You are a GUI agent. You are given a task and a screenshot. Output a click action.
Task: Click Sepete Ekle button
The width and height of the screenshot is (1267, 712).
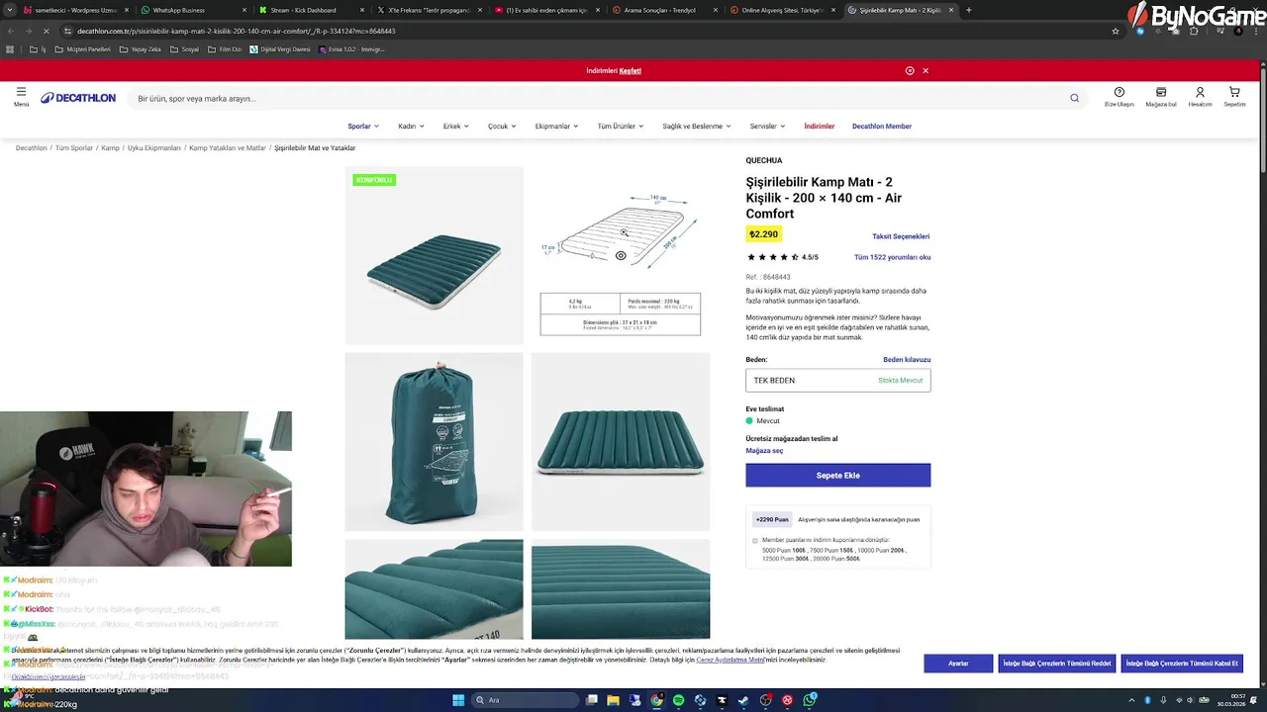click(838, 476)
